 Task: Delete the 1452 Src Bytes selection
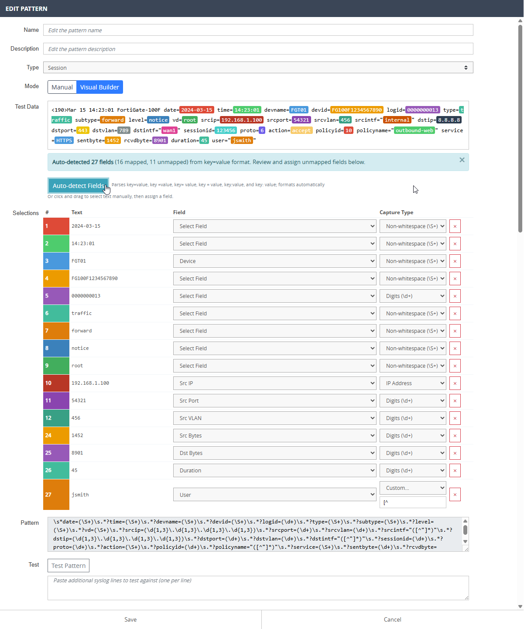tap(455, 436)
